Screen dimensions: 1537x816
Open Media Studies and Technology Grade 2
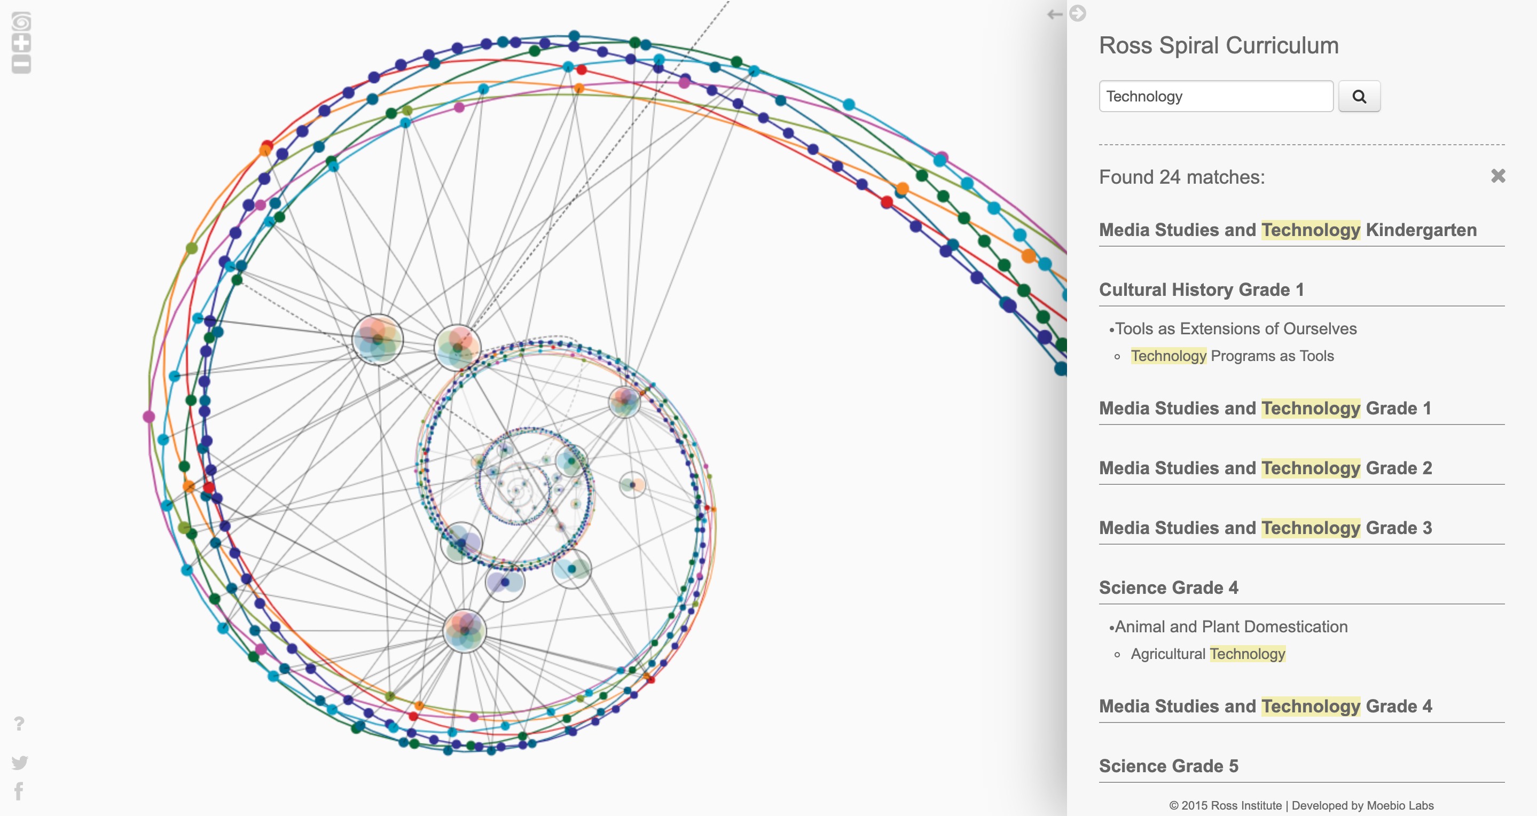click(x=1265, y=468)
